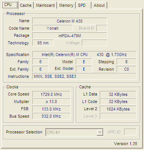
Task: Open the Memory tab
Action: [66, 5]
